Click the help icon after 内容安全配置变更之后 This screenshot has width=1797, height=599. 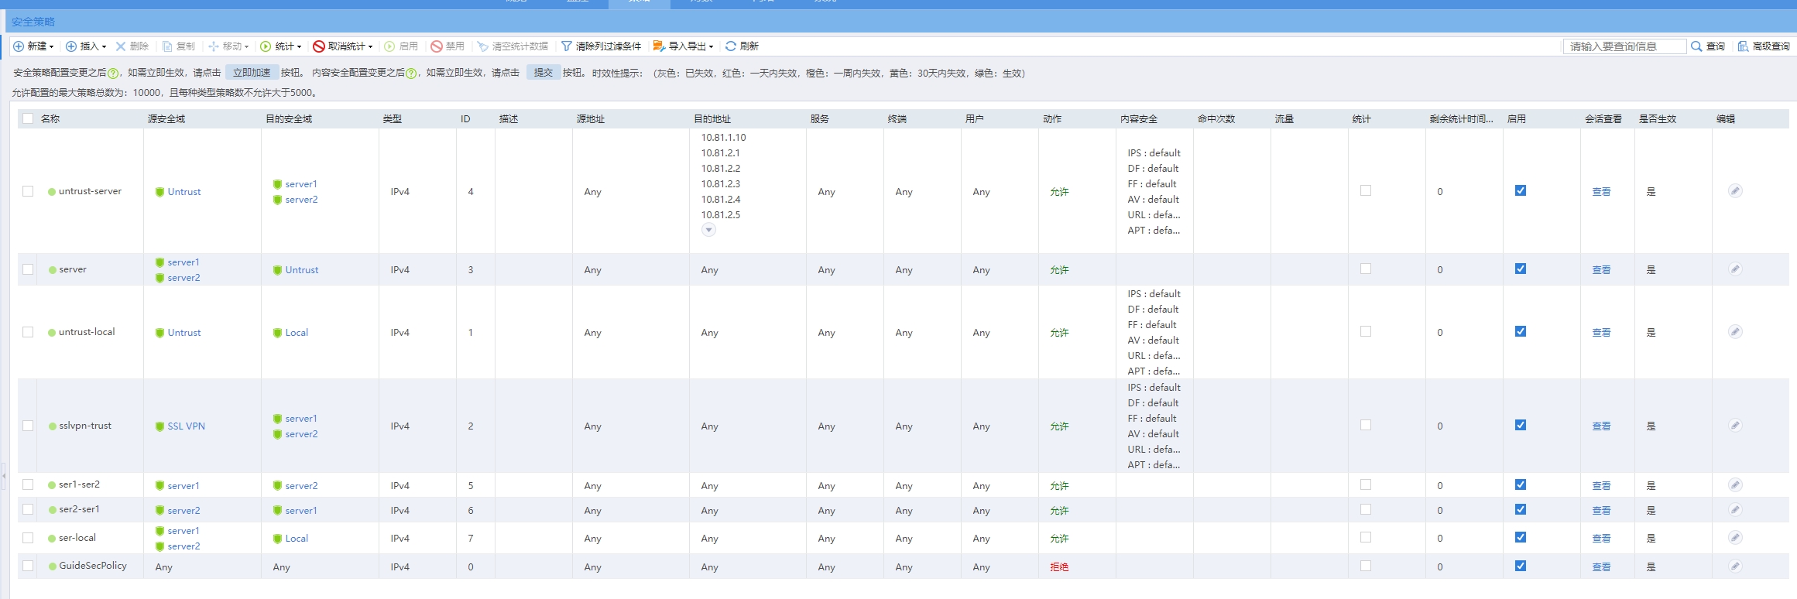pos(411,74)
